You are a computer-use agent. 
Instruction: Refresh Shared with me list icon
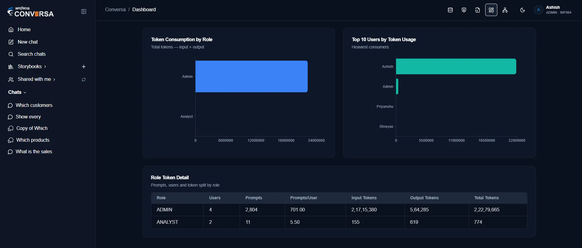pos(84,80)
